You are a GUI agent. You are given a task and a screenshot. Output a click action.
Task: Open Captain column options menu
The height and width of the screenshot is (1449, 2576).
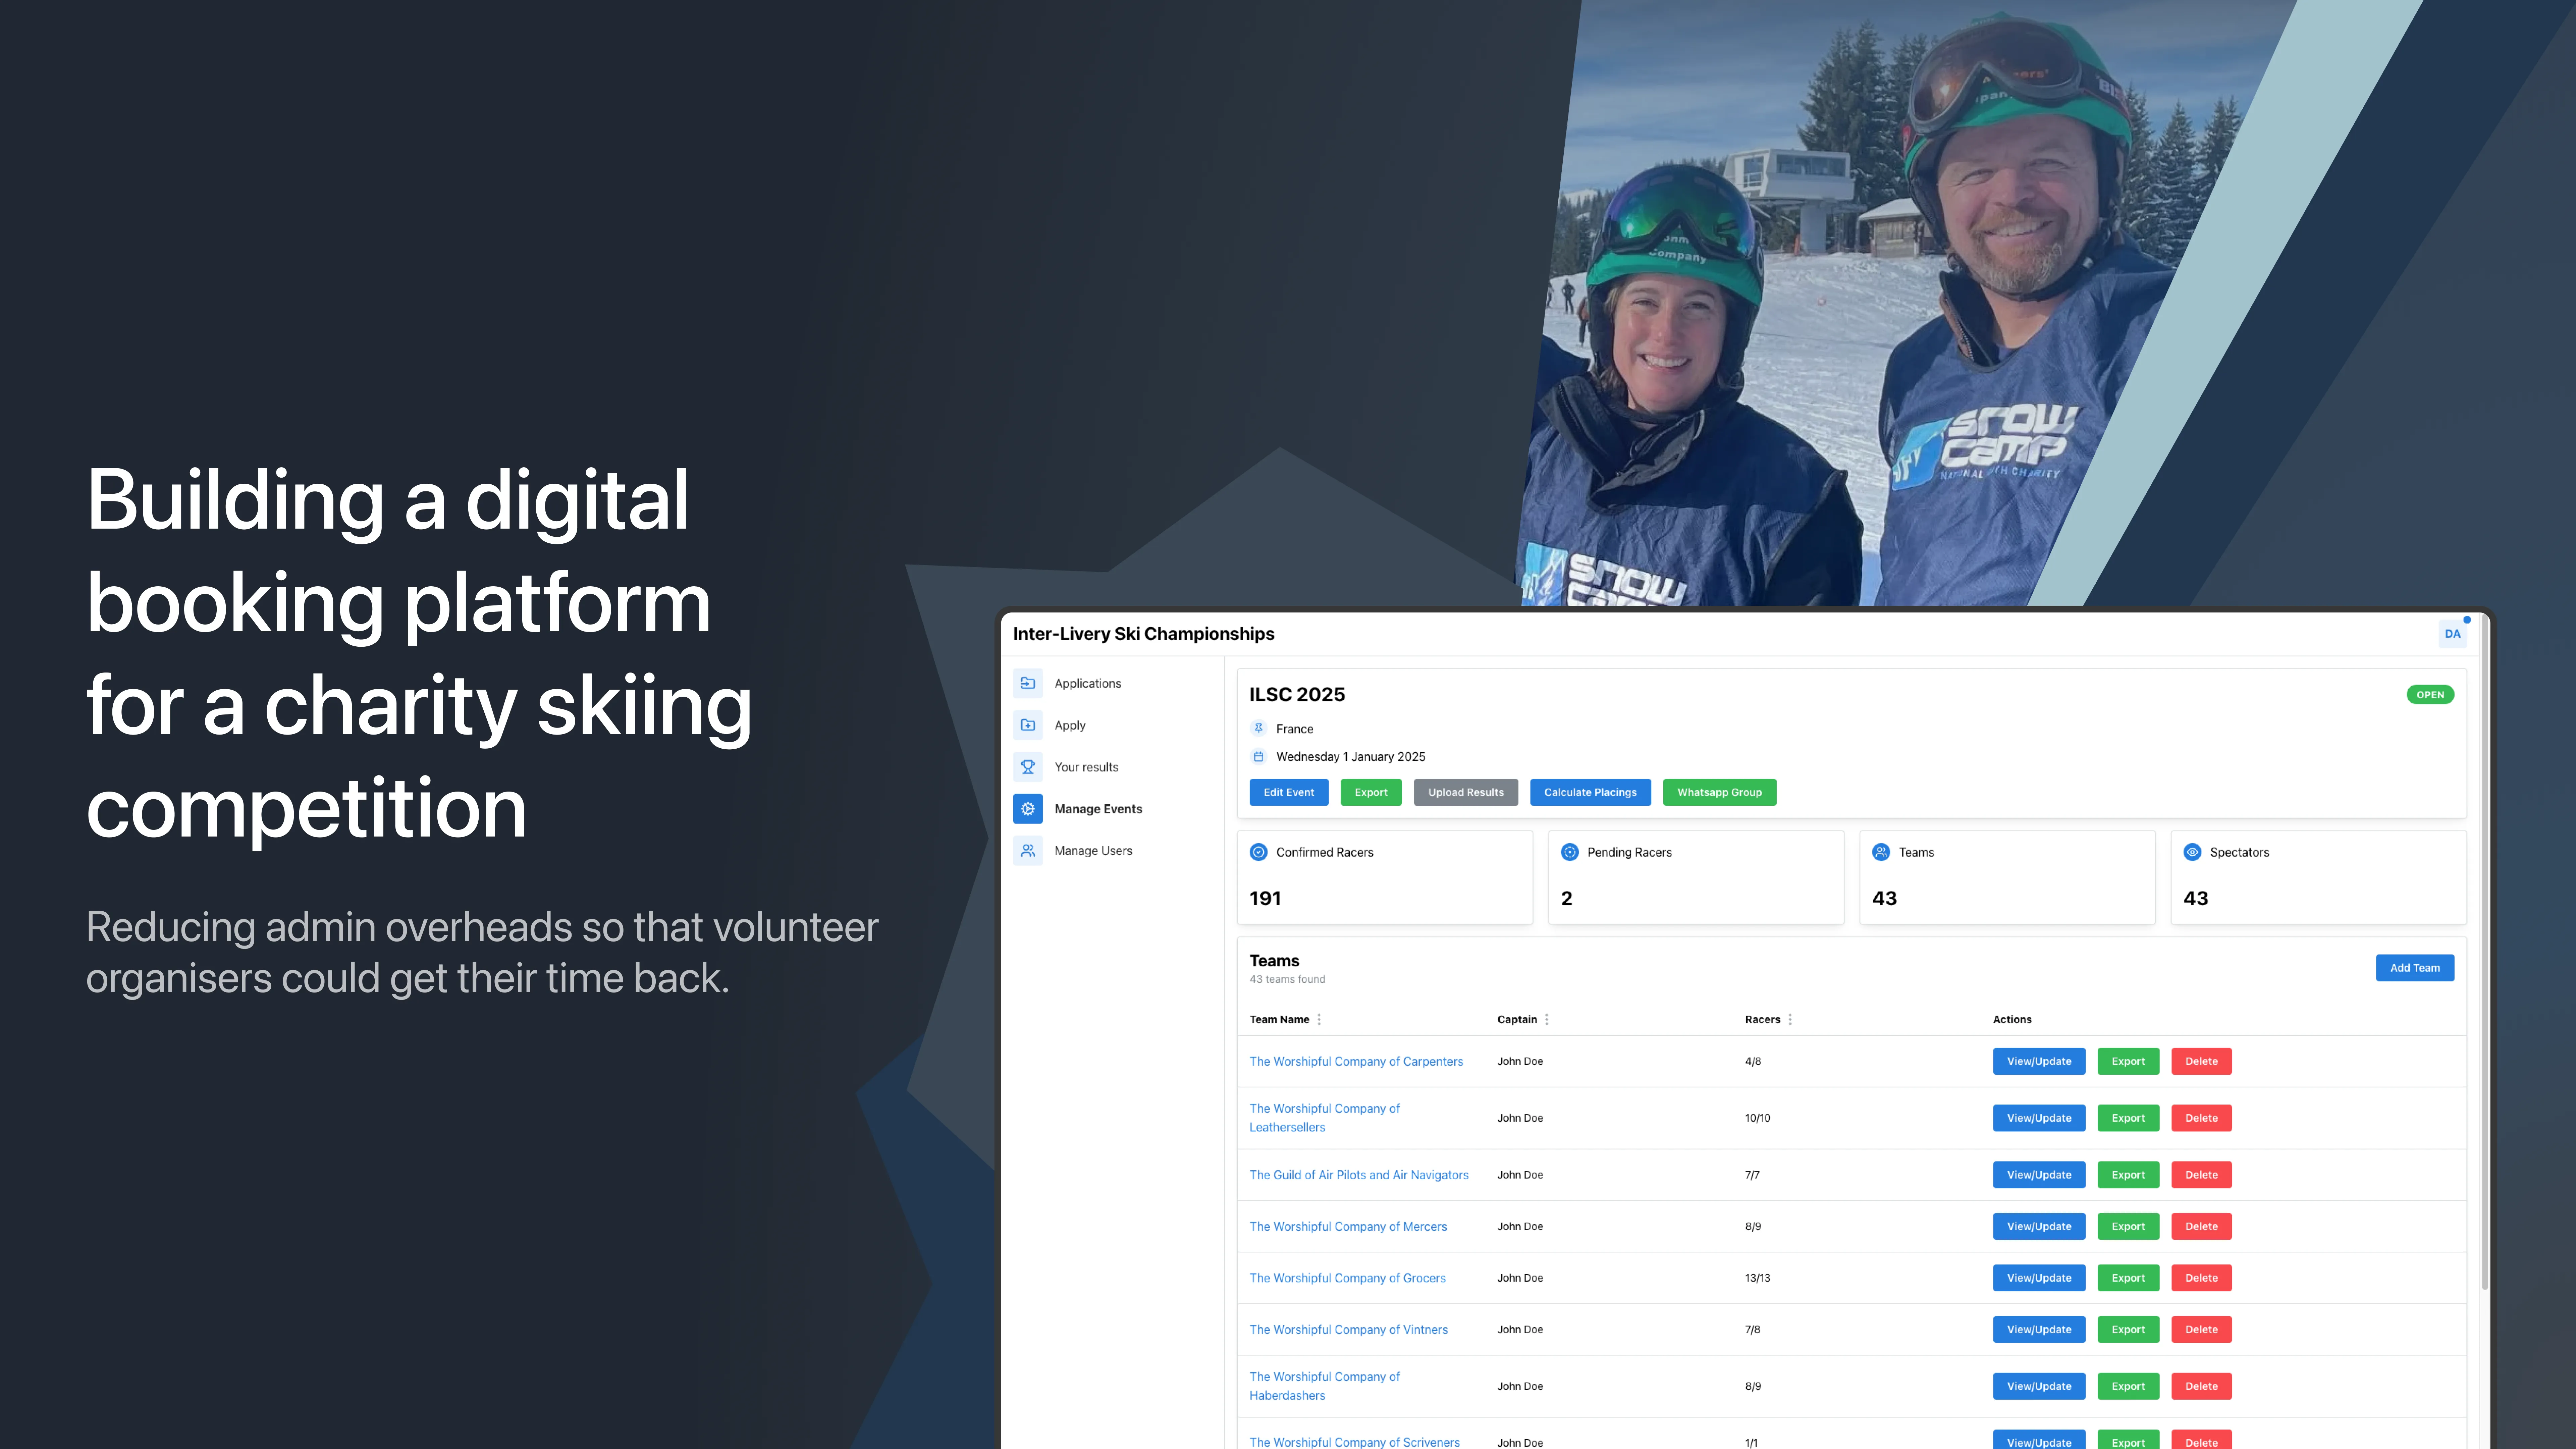tap(1547, 1020)
